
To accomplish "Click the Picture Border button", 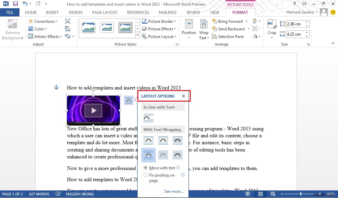I will tap(159, 21).
